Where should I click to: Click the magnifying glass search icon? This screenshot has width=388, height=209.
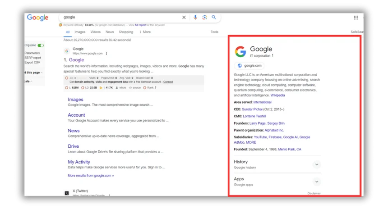pos(214,17)
